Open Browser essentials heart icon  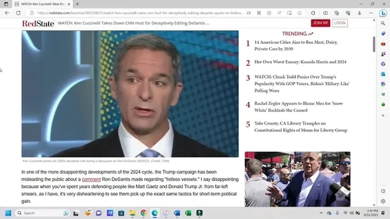[x=348, y=13]
